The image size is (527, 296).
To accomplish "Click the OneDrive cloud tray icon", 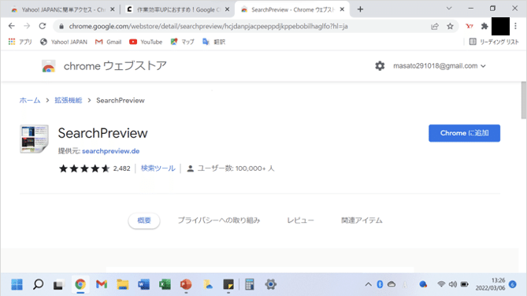I will 392,284.
